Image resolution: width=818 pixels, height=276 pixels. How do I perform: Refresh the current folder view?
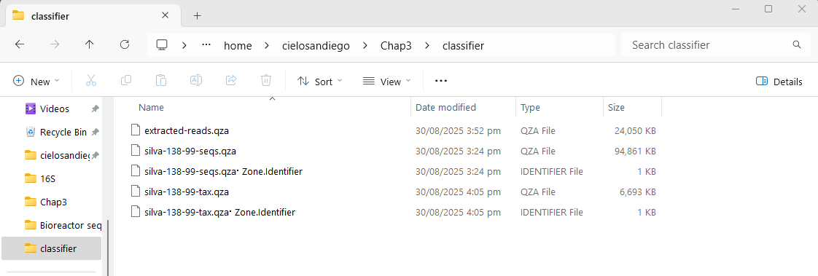(124, 44)
